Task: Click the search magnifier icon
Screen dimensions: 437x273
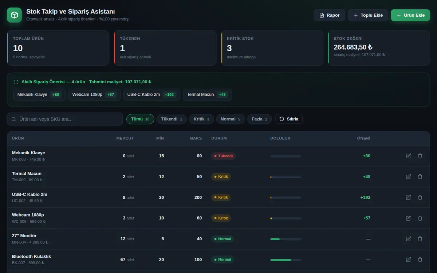Action: tap(14, 119)
